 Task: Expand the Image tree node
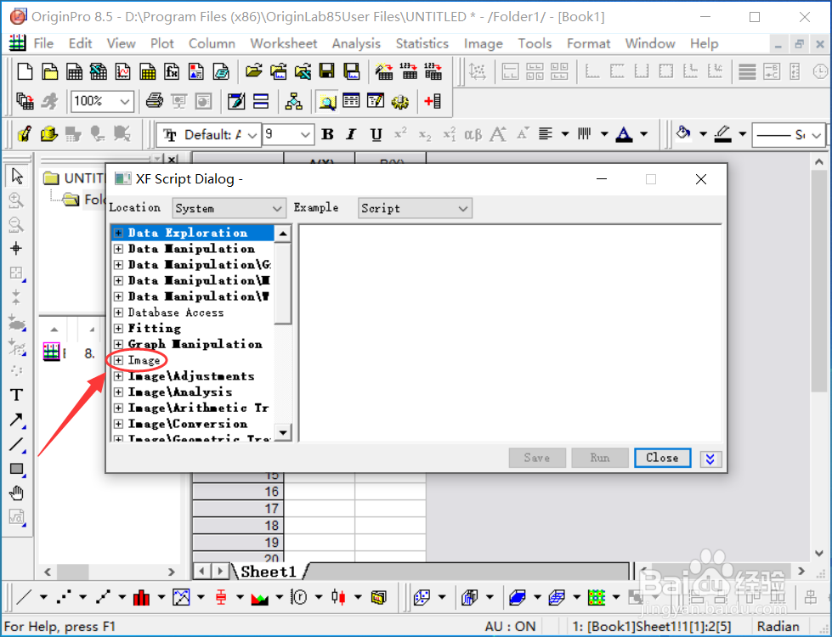[x=118, y=360]
